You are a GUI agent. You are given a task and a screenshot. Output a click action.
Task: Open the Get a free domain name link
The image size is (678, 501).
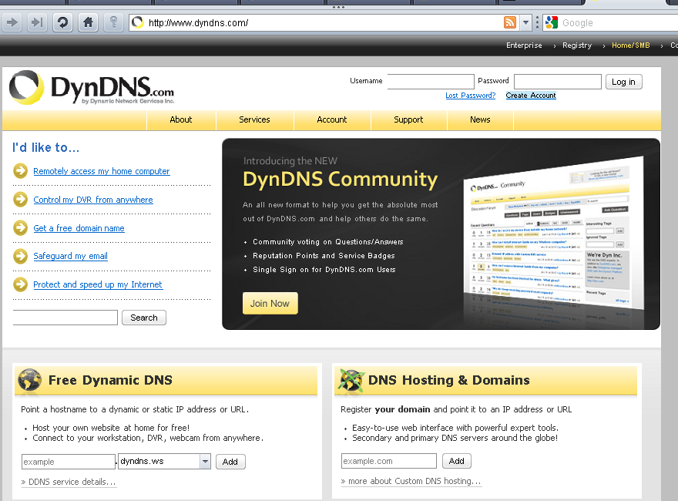79,228
